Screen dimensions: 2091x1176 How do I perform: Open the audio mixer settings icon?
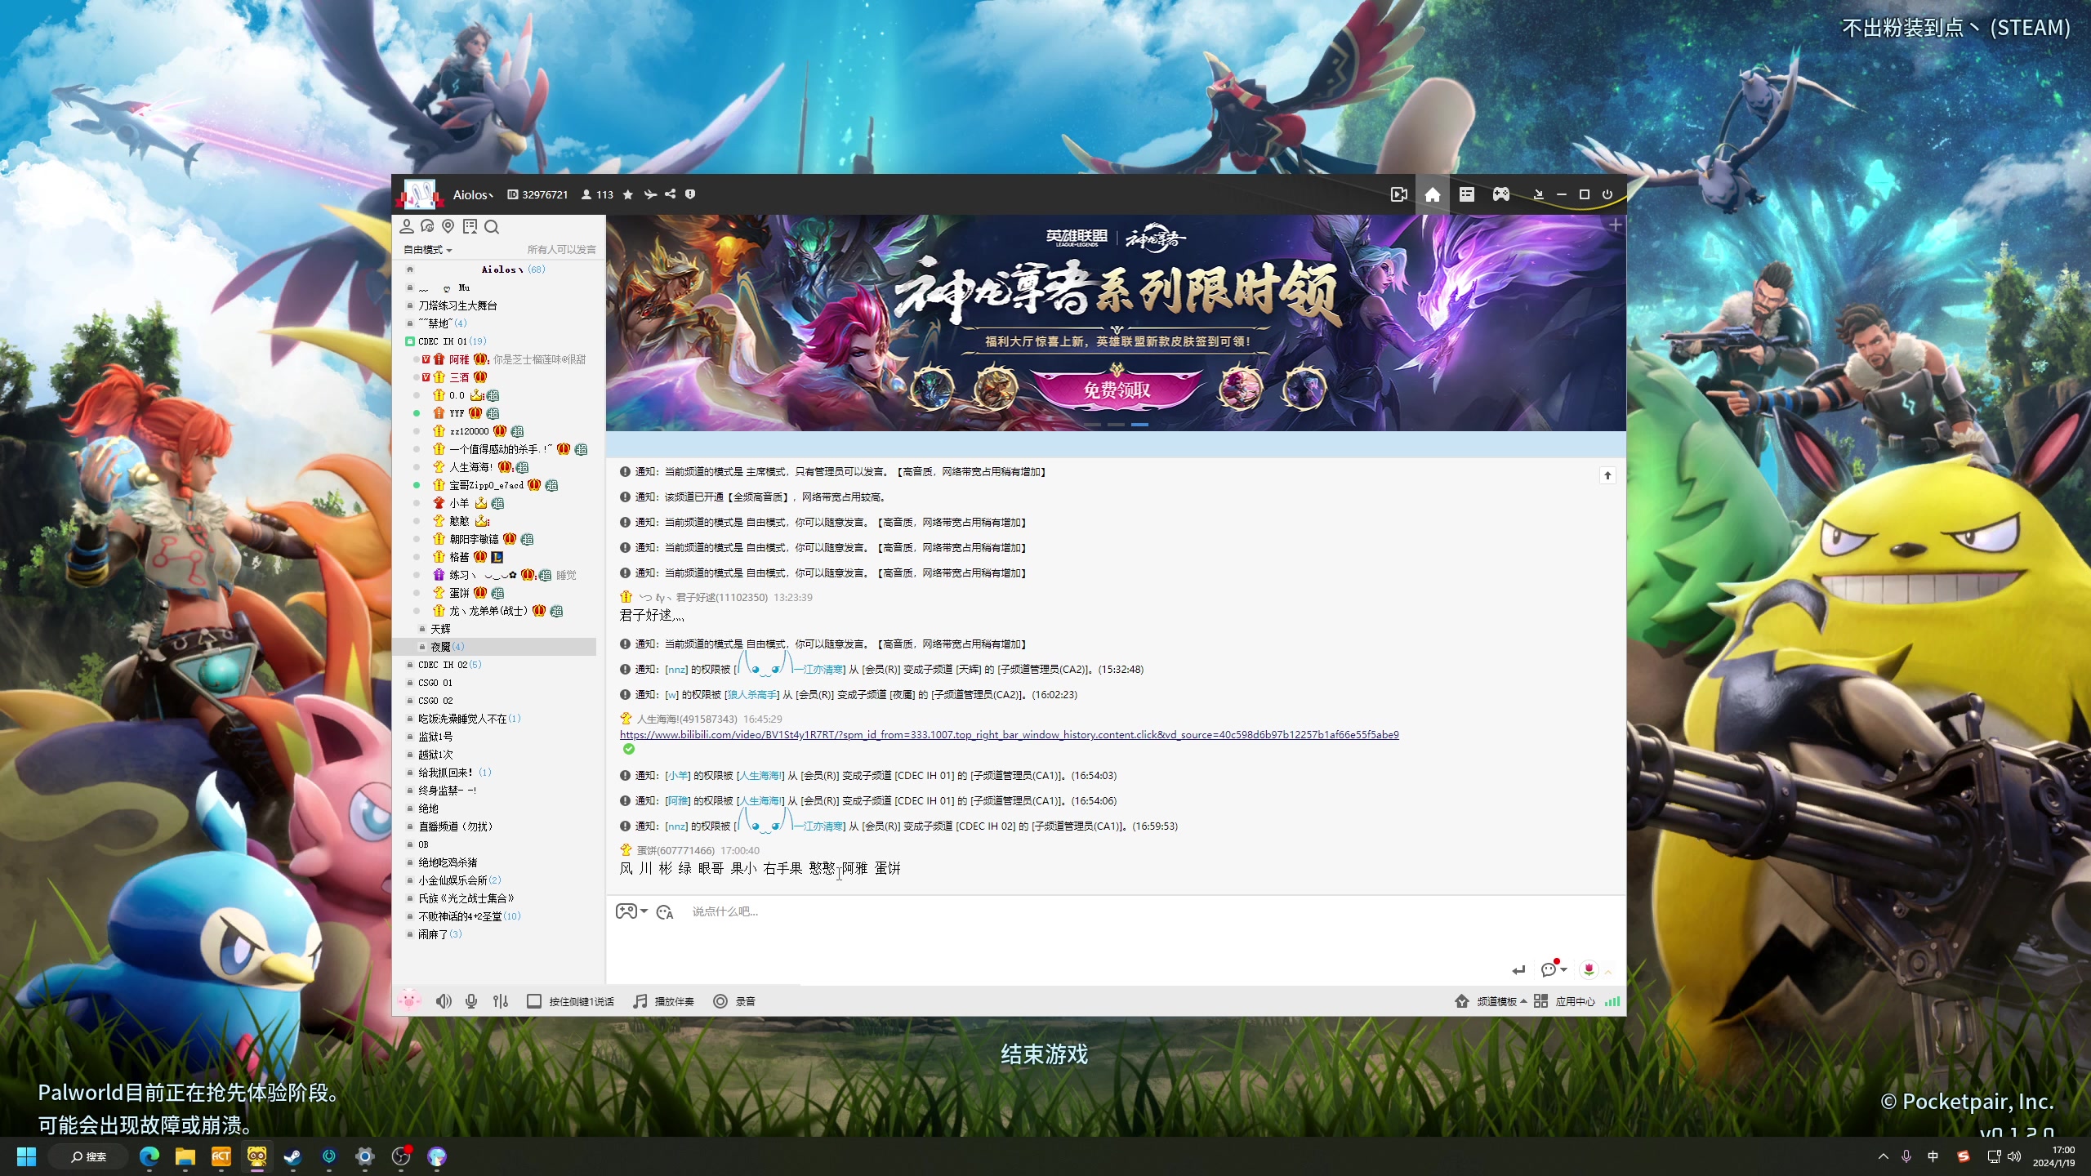[x=501, y=1001]
